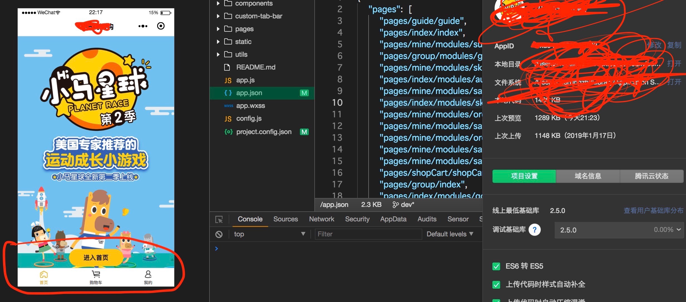Expand the utils folder
Screen dimensions: 686x302
tap(218, 55)
